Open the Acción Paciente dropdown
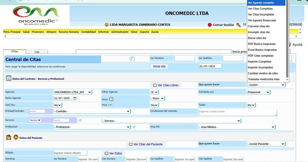The width and height of the screenshot is (308, 162). pyautogui.click(x=266, y=144)
